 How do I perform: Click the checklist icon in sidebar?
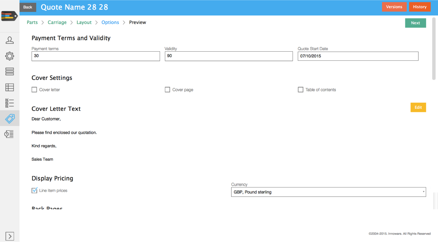[10, 103]
